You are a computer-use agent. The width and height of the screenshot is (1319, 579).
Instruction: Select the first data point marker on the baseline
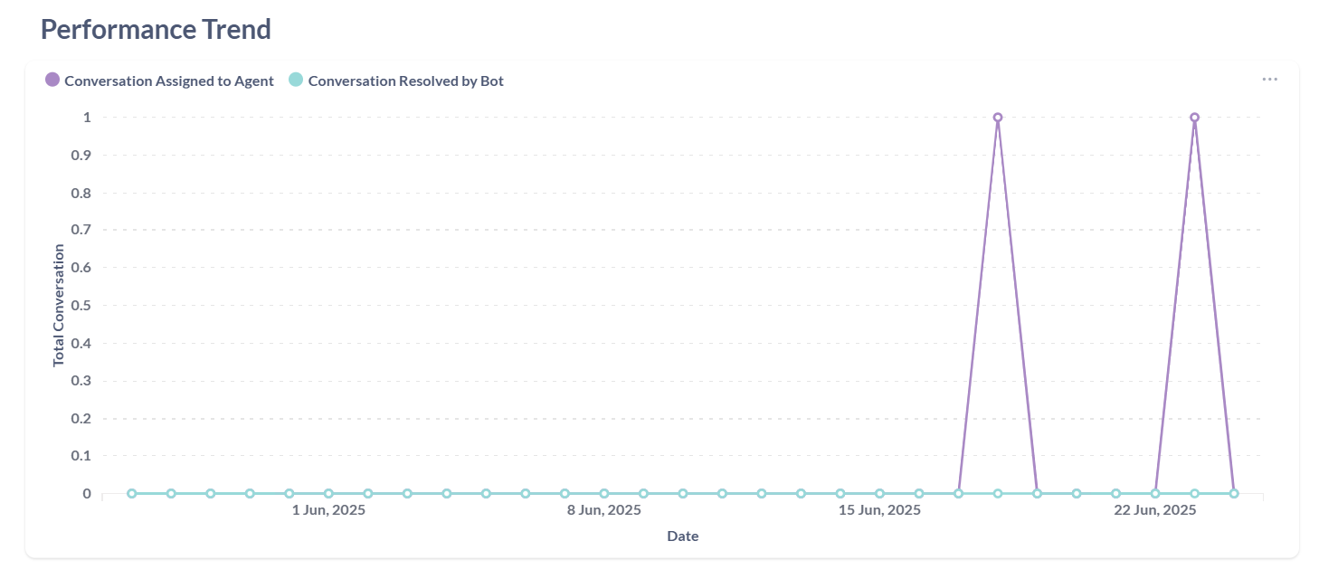click(x=130, y=493)
